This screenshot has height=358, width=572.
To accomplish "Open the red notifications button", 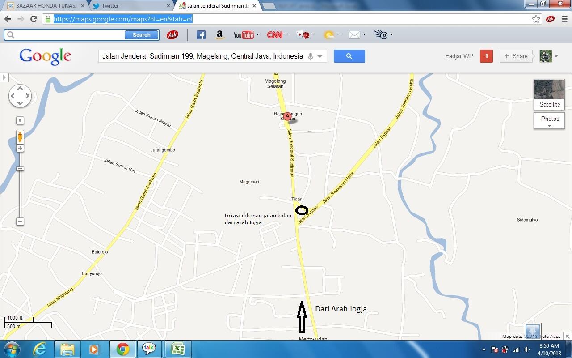I will point(486,56).
